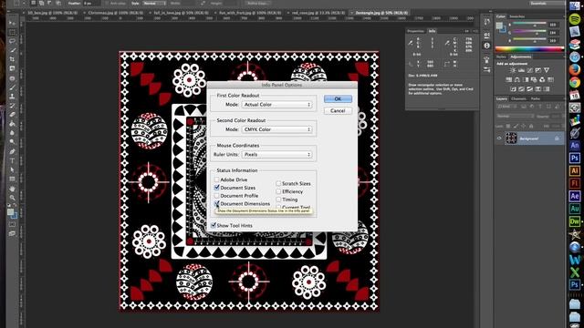The width and height of the screenshot is (584, 328).
Task: Toggle the Document Dimensions checkbox
Action: tap(216, 203)
